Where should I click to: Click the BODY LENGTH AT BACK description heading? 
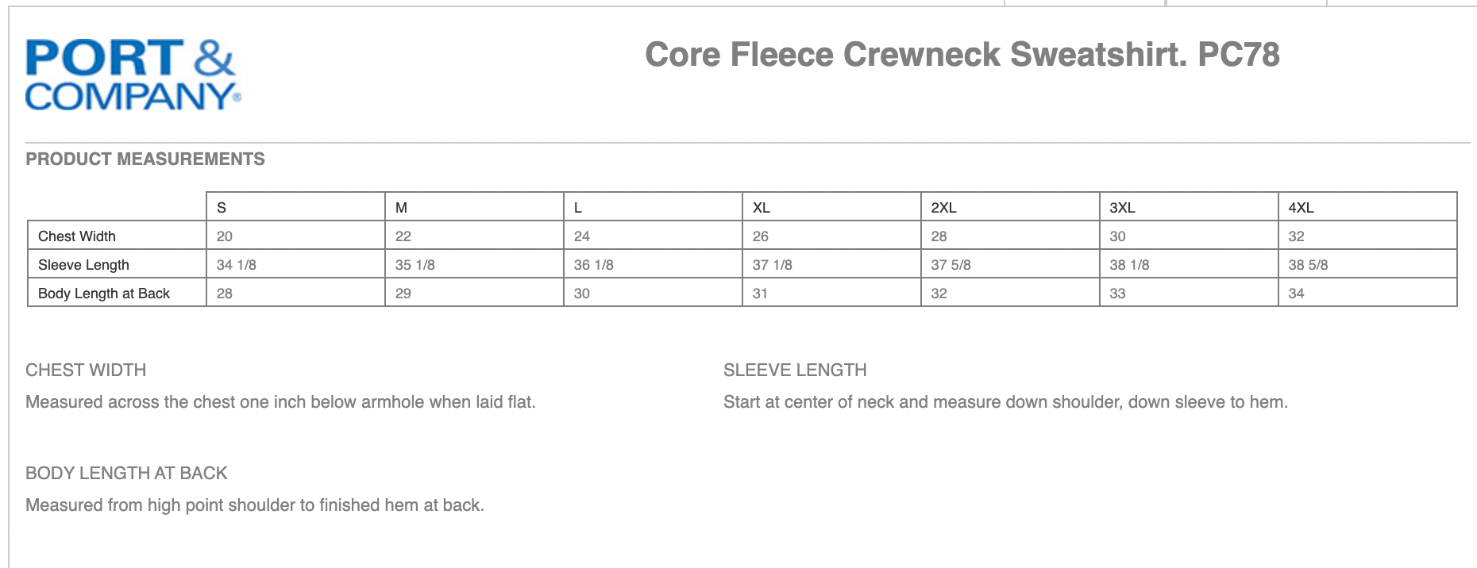click(x=126, y=473)
